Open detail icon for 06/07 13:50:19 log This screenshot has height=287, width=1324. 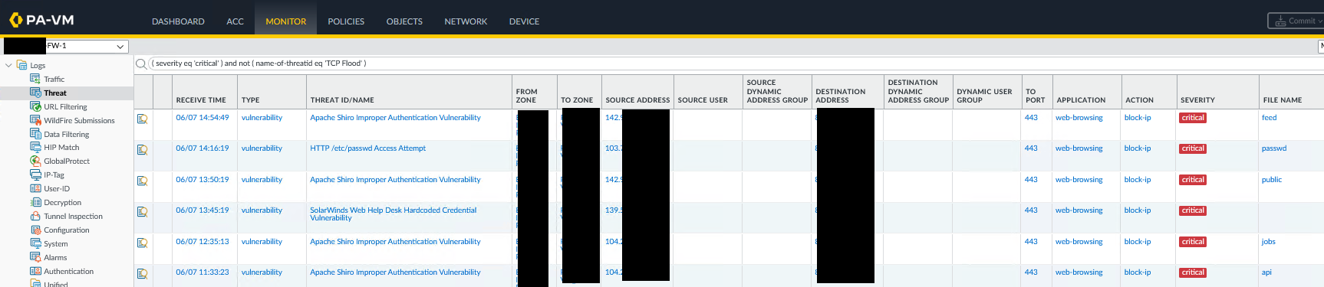(142, 181)
